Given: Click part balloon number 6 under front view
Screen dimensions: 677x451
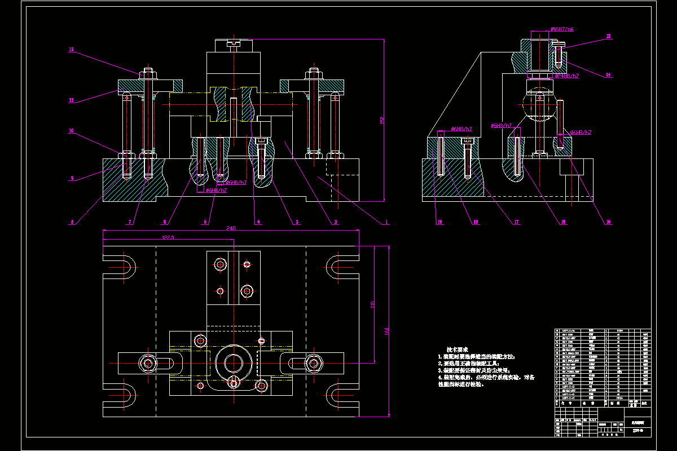Looking at the screenshot, I should pyautogui.click(x=165, y=223).
